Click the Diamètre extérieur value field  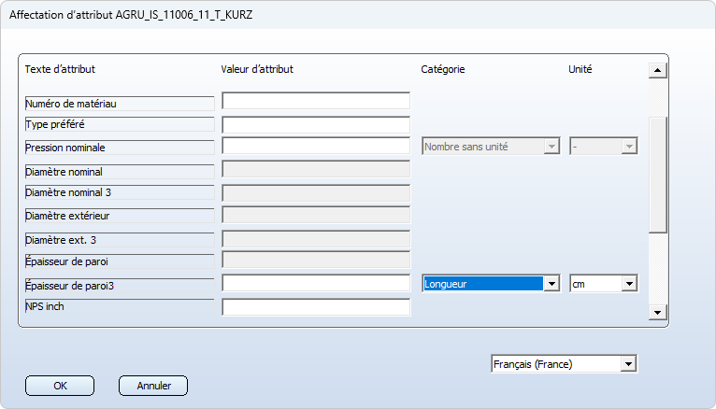316,215
